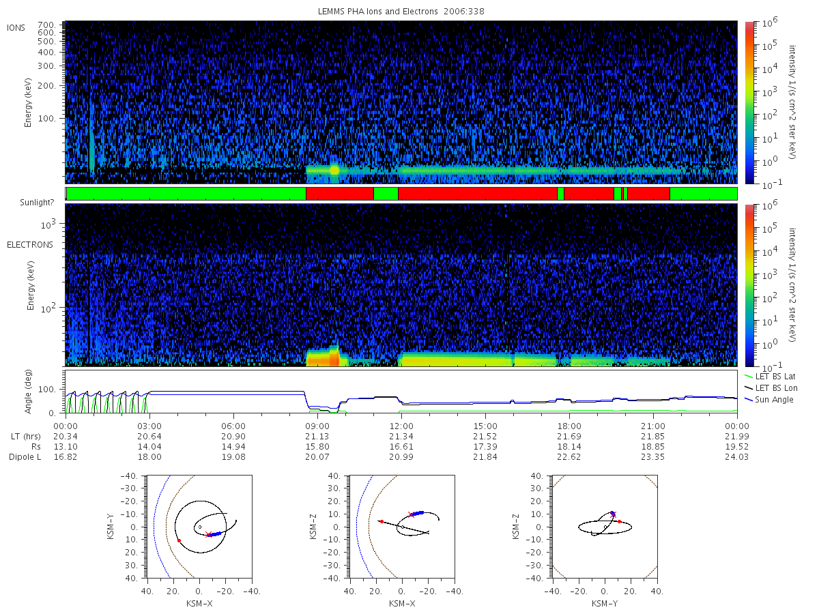Click the blue Sun Angle legend line
Image resolution: width=819 pixels, height=614 pixels.
point(749,399)
